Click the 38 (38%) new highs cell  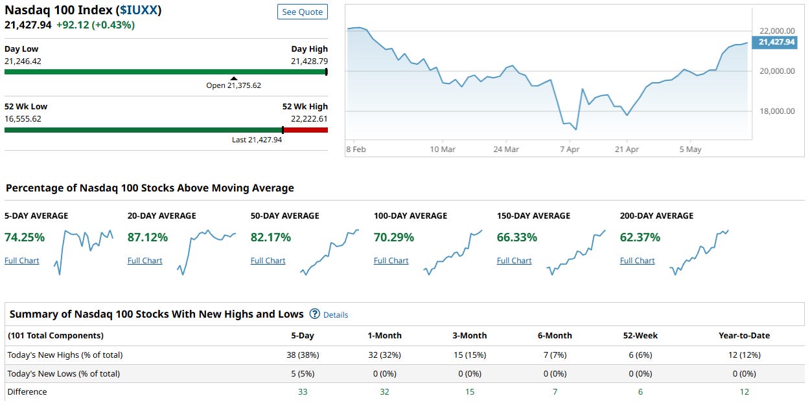(x=303, y=355)
